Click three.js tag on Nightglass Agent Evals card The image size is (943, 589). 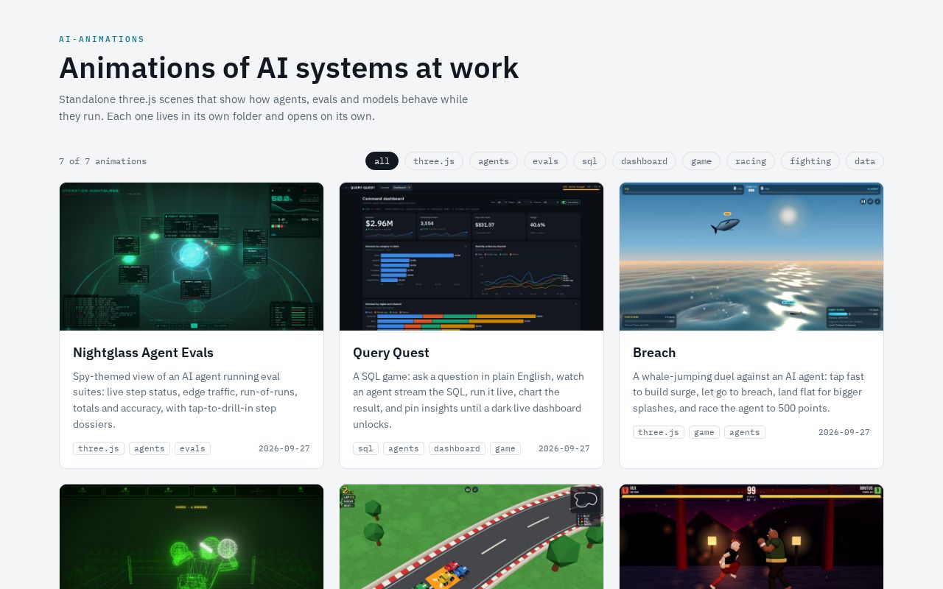(x=99, y=448)
